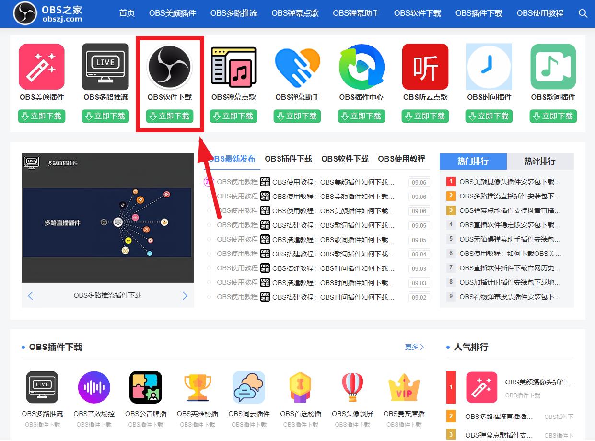Open OBS听云点歌 via the 听 icon
Image resolution: width=595 pixels, height=441 pixels.
(425, 67)
